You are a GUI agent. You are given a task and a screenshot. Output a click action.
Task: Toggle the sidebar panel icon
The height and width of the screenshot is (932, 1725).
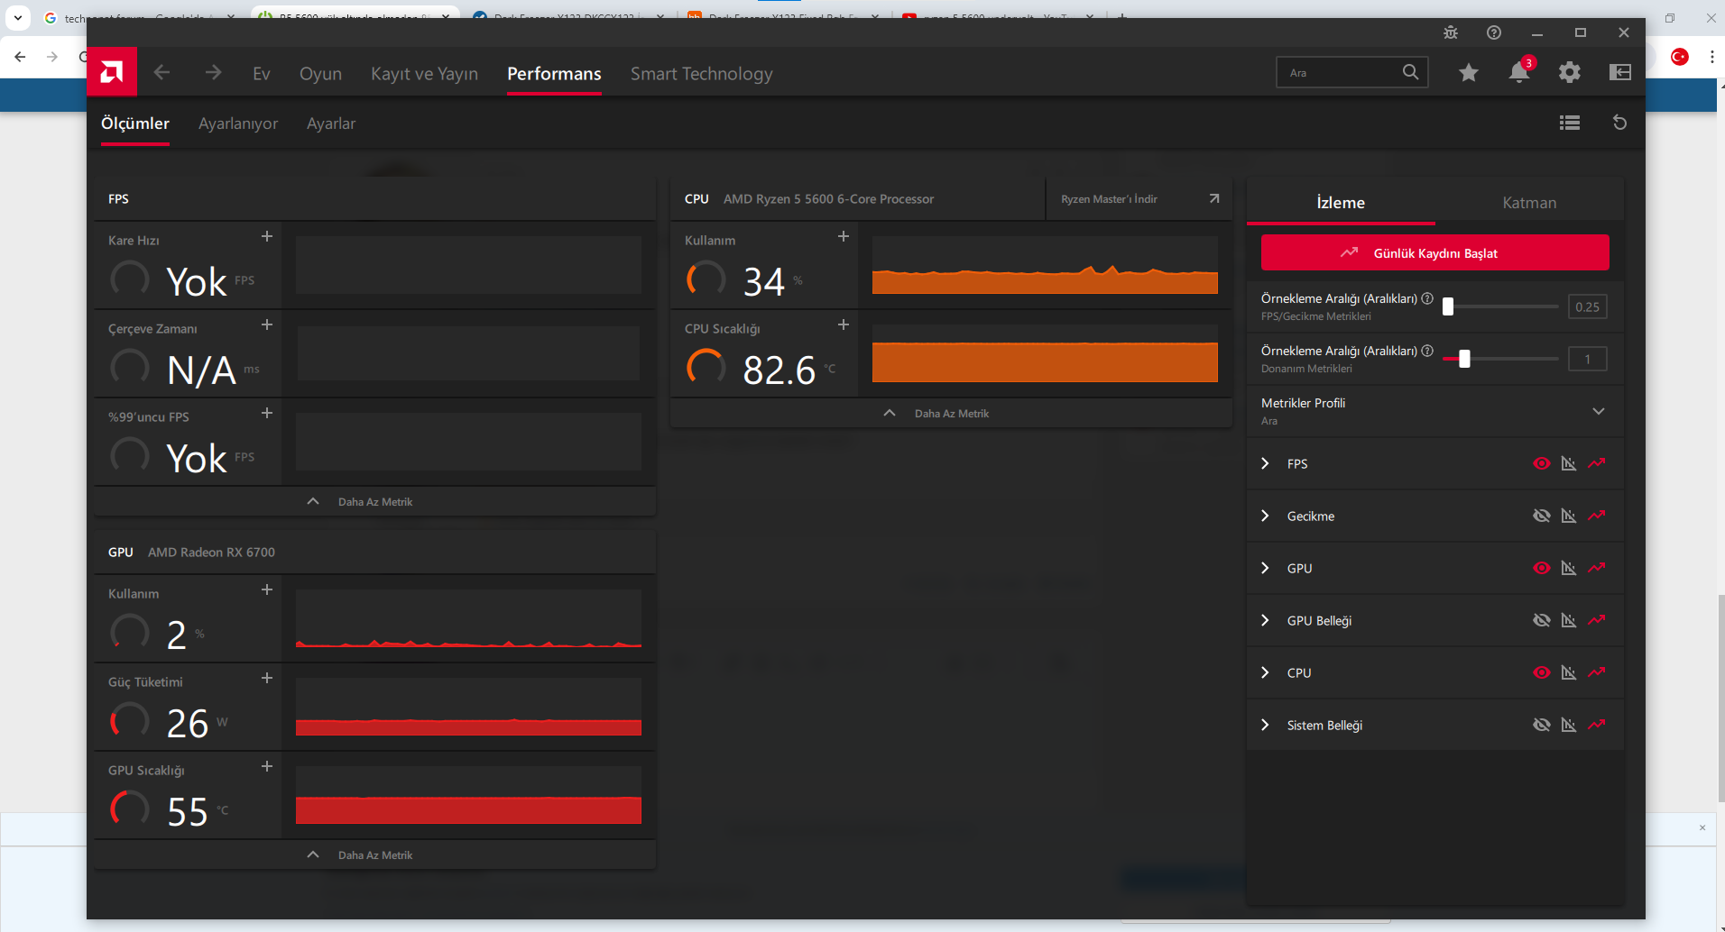tap(1620, 72)
